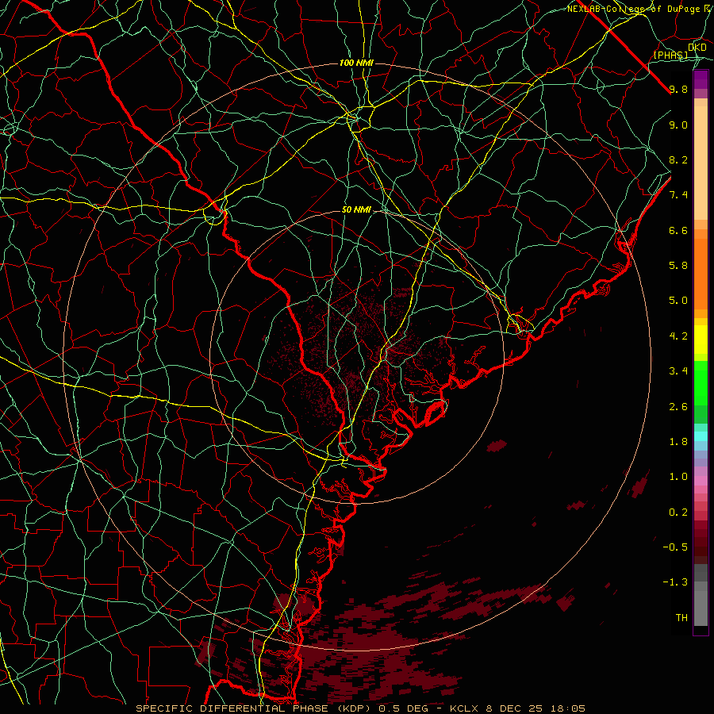Select the 5.0 value on the scale
Screen dimensions: 714x714
click(x=678, y=301)
